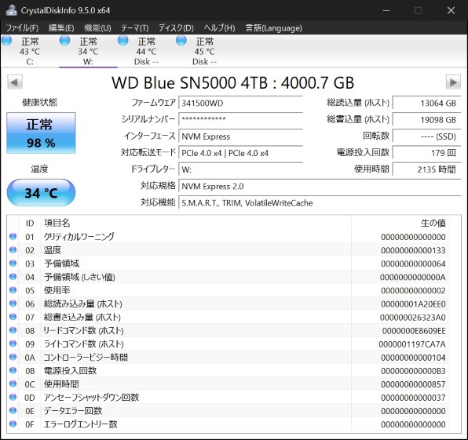Click the status orb of the 44 °C disk

(123, 40)
